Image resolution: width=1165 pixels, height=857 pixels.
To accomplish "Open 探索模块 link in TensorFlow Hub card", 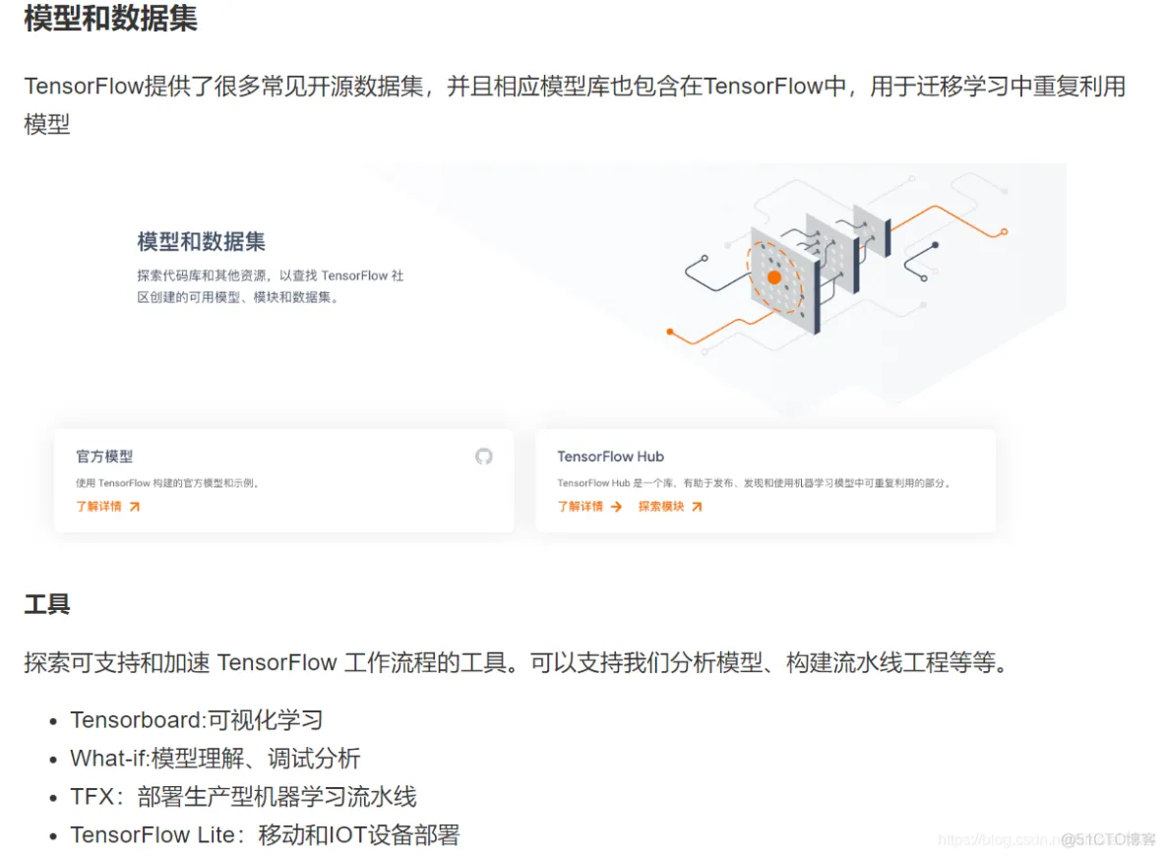I will tap(661, 506).
